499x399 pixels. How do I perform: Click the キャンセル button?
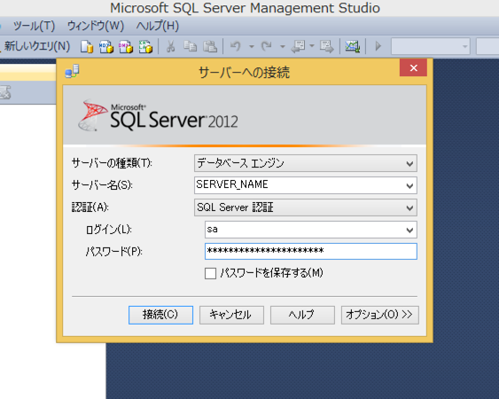[231, 315]
